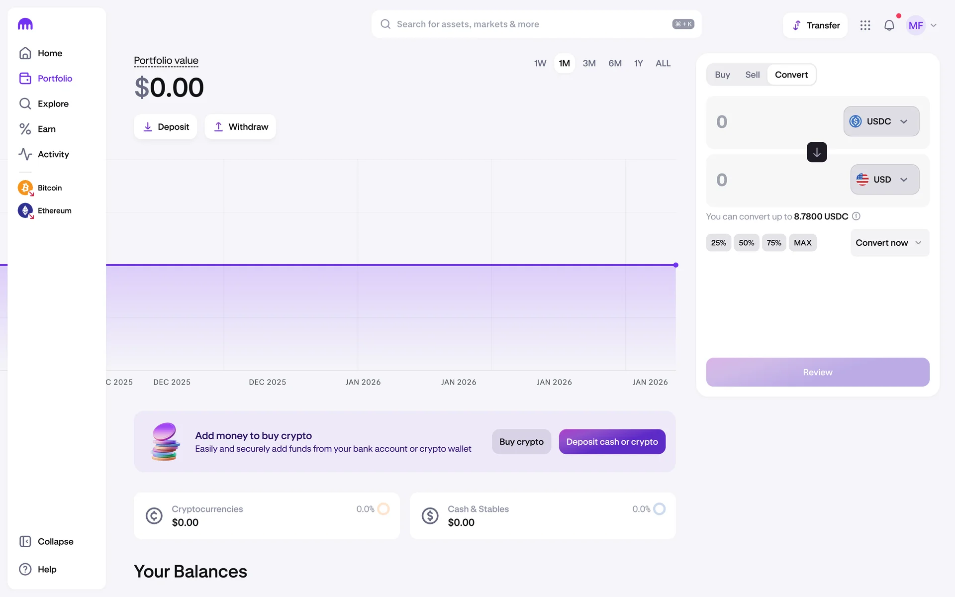Go to Earn in the sidebar
The image size is (955, 597).
pyautogui.click(x=46, y=129)
